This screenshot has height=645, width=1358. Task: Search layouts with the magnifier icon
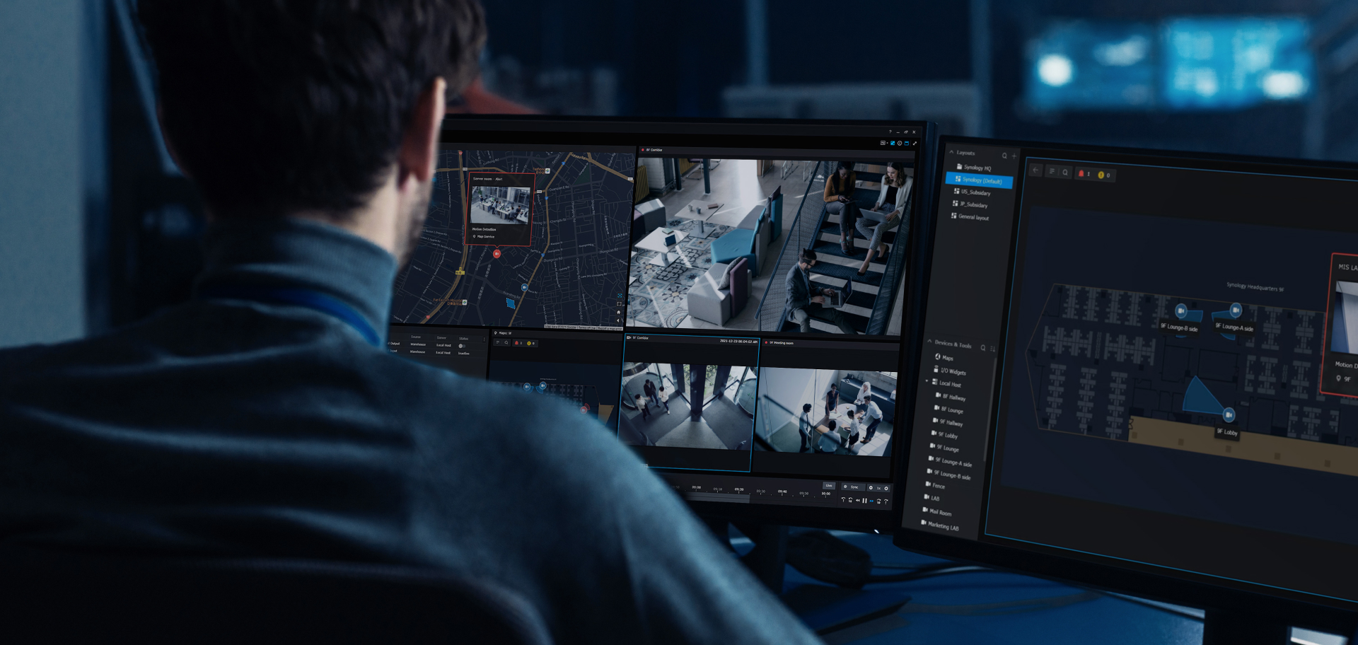click(1004, 156)
